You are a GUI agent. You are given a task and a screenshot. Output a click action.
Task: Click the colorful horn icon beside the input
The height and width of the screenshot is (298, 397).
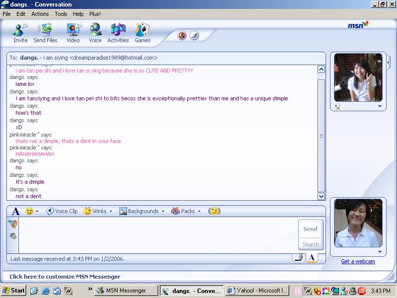tap(13, 223)
